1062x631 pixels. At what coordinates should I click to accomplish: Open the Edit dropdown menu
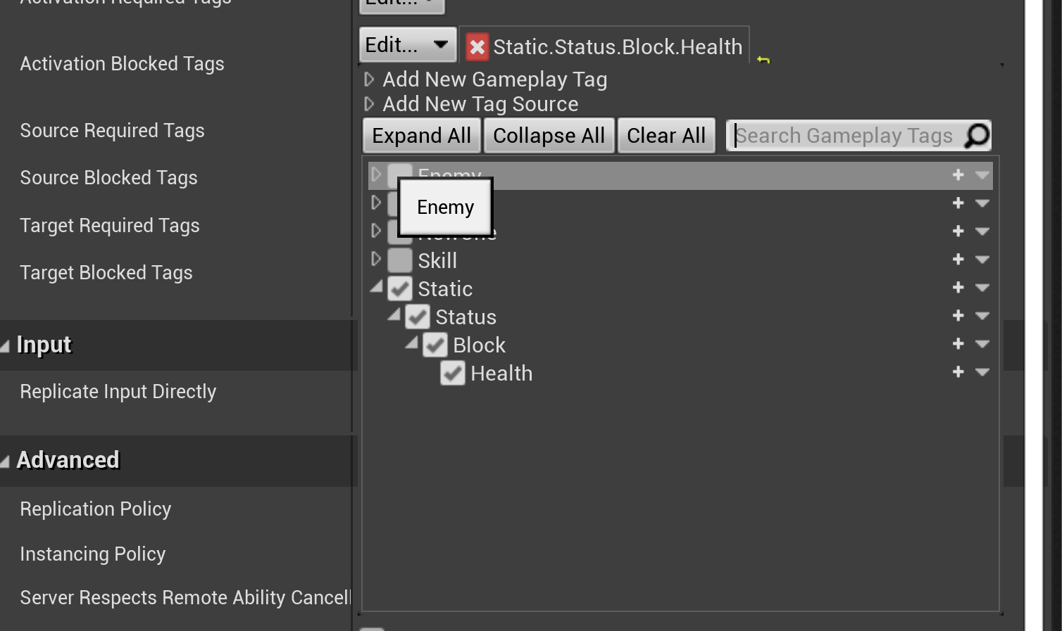tap(407, 44)
